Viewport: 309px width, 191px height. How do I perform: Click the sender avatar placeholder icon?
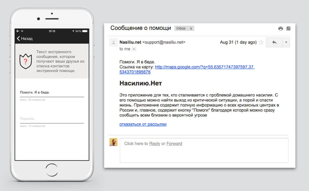tap(113, 43)
